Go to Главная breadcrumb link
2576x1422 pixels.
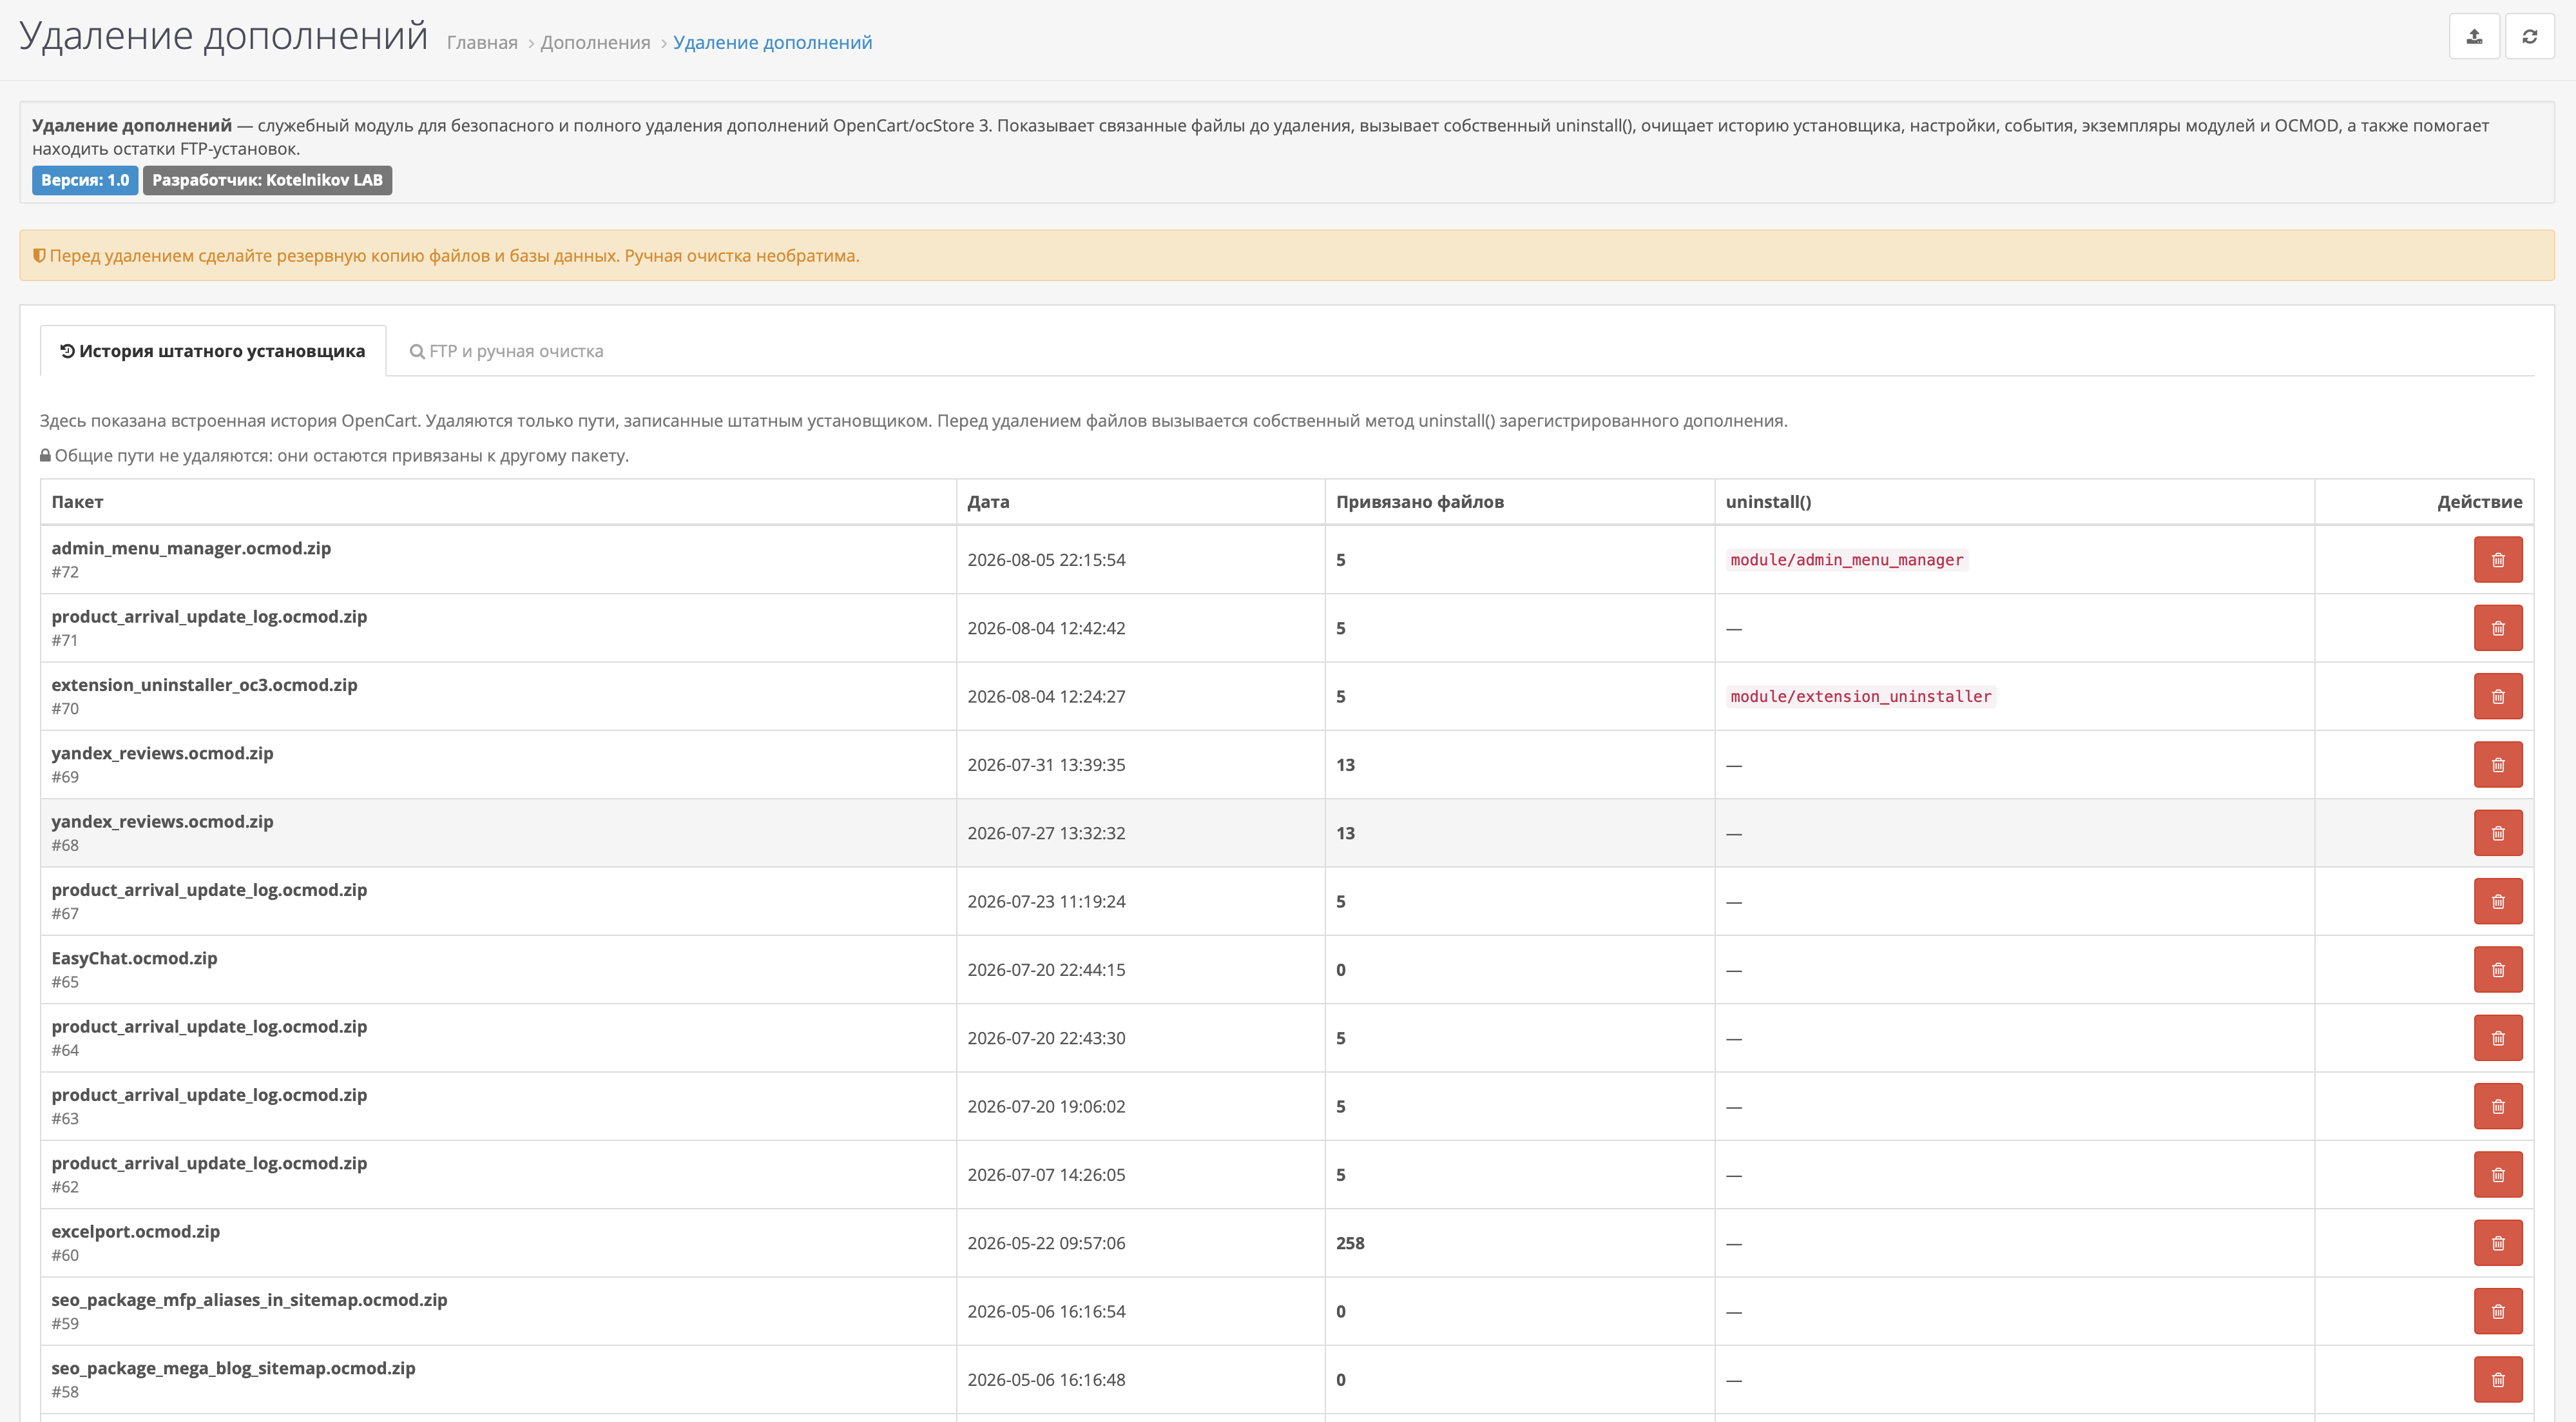click(482, 42)
